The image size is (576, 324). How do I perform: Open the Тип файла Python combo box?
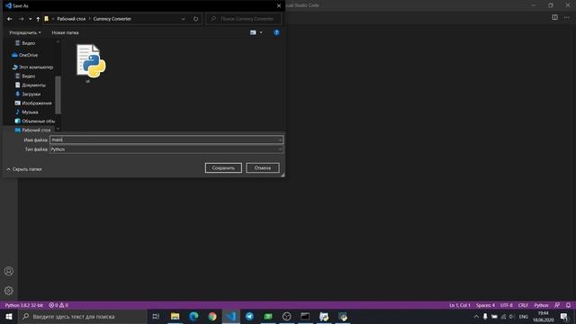[166, 149]
